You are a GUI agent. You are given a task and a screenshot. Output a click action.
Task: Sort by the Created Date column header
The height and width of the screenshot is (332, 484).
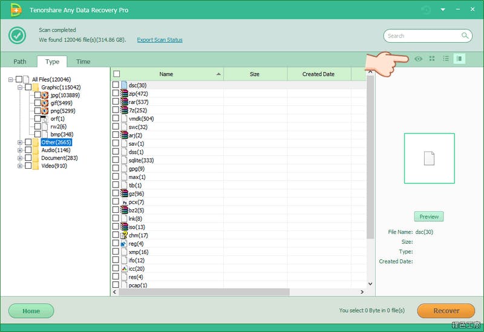click(319, 74)
